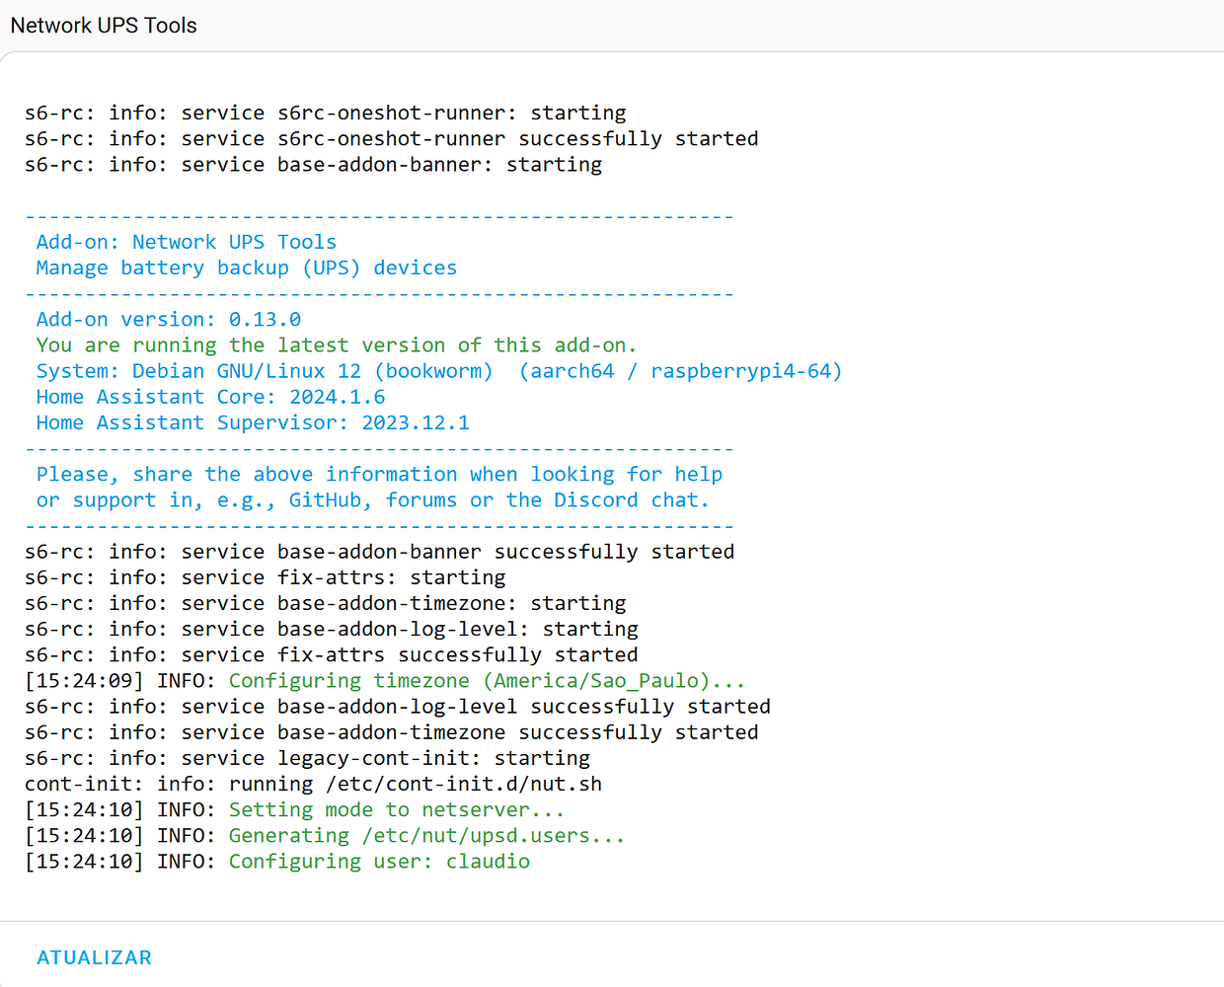Click the 'Manage battery backup (UPS) devices' line

point(247,267)
